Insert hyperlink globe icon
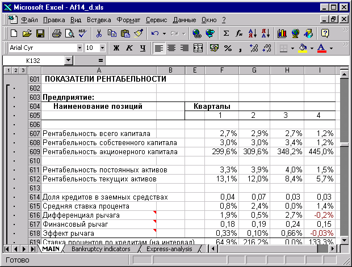Image resolution: width=352 pixels, height=267 pixels. [197, 33]
